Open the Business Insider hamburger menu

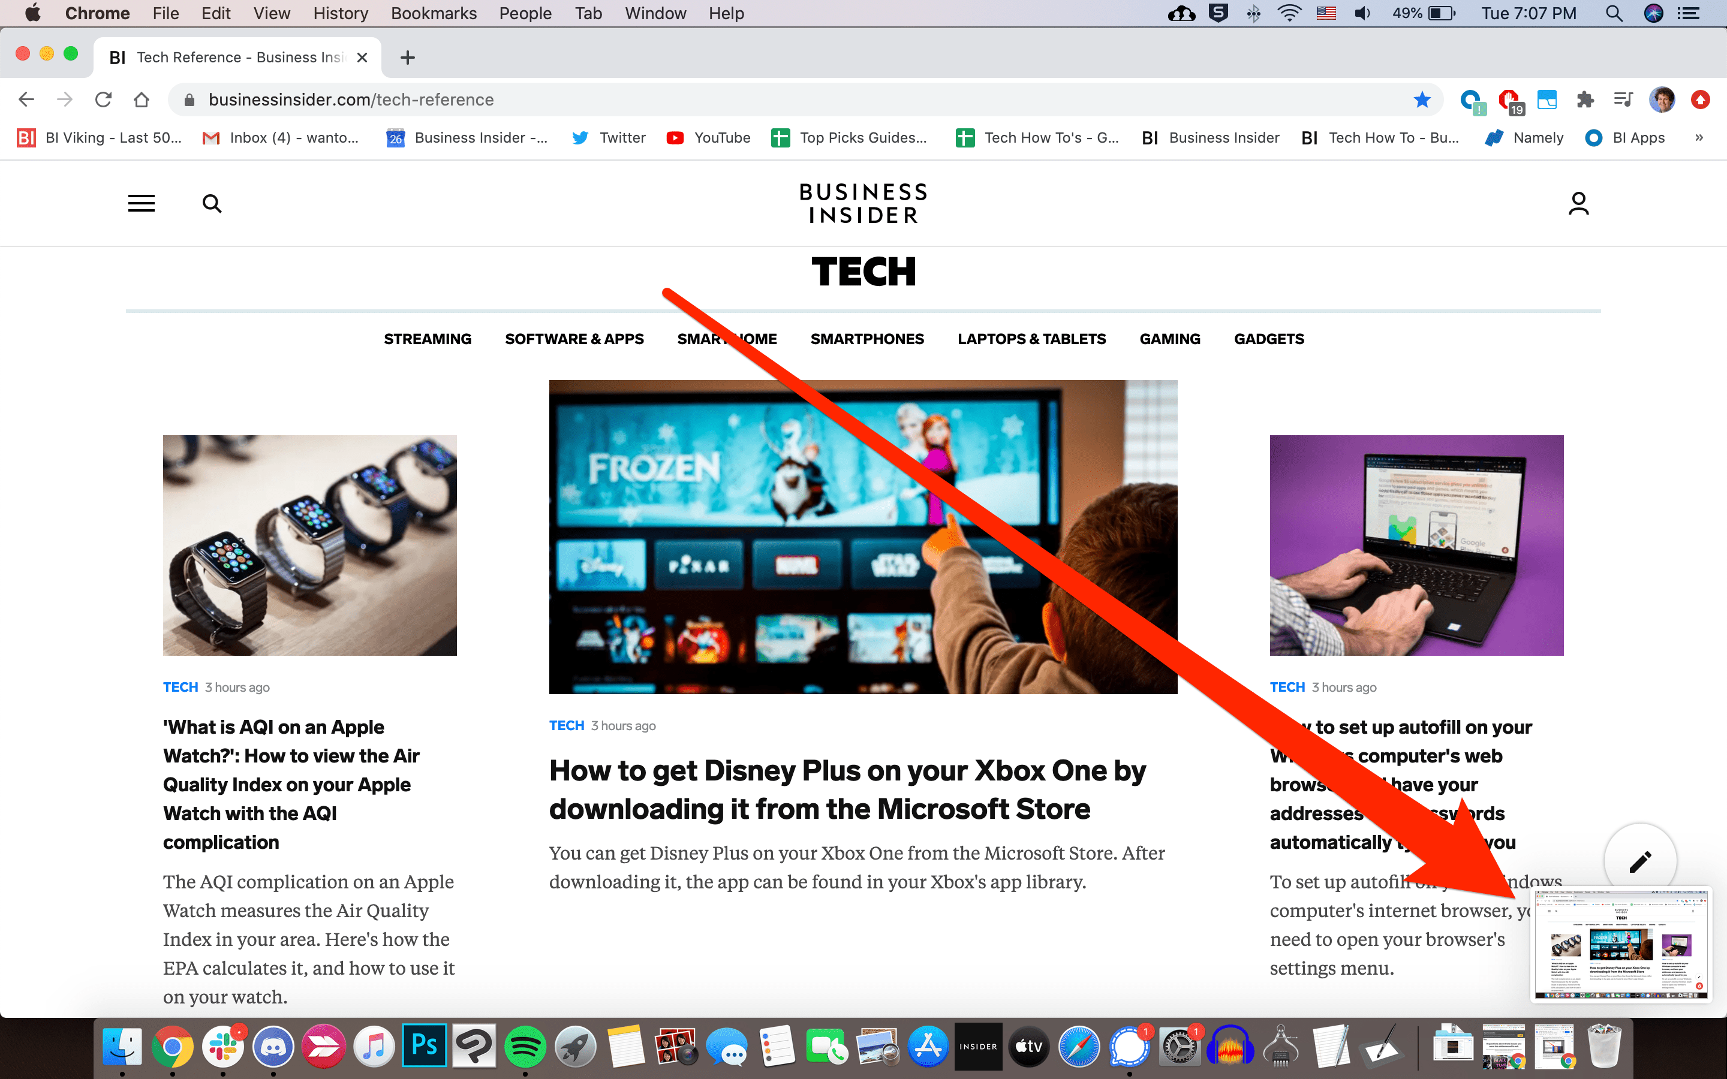pyautogui.click(x=140, y=203)
